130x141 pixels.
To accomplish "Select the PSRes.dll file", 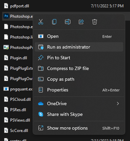I will (x=18, y=110).
